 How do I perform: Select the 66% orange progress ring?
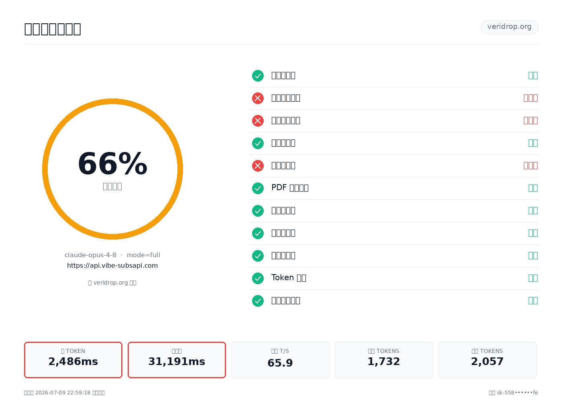[x=112, y=169]
